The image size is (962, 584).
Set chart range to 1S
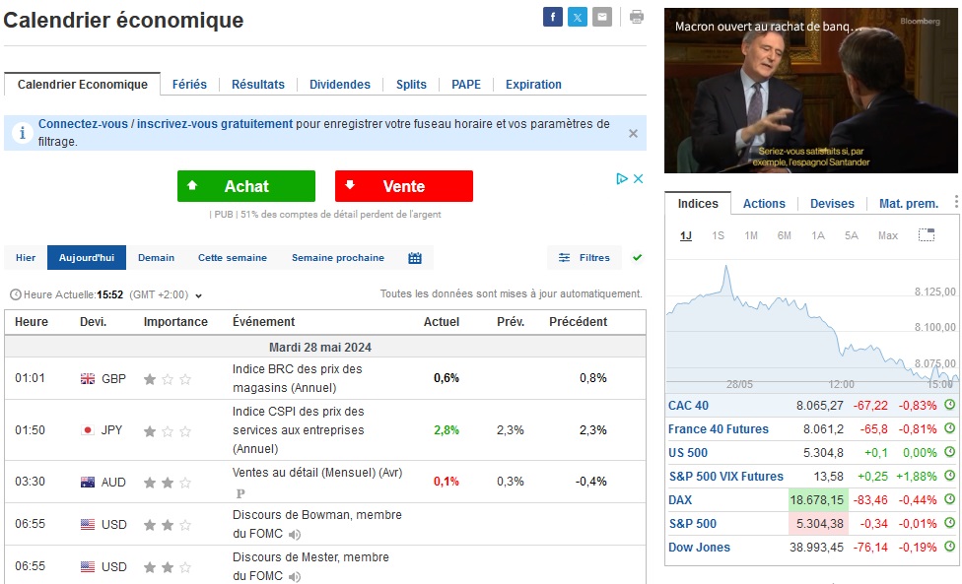coord(718,235)
